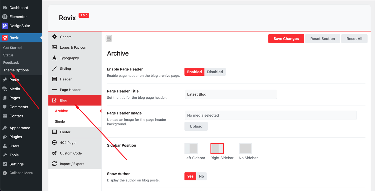Click the Posts pushpin icon
375x191 pixels.
pyautogui.click(x=5, y=80)
